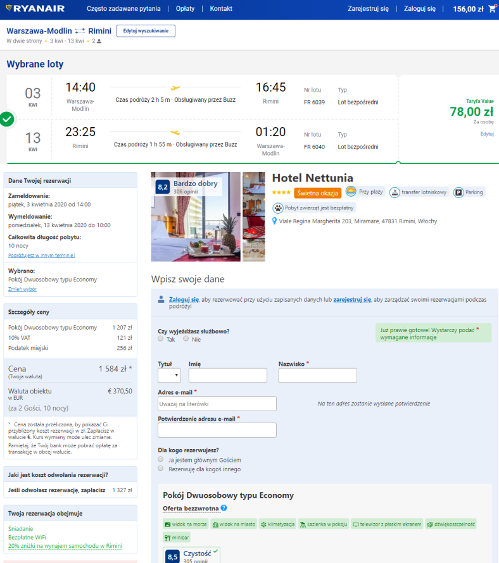Image resolution: width=499 pixels, height=563 pixels.
Task: Expand 'Podróżujesz w innym terminie?' link
Action: 42,256
